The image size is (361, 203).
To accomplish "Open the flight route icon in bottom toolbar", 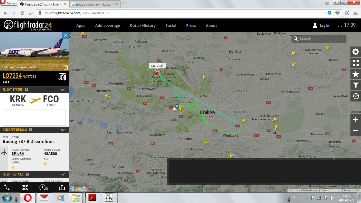I will pos(7,187).
